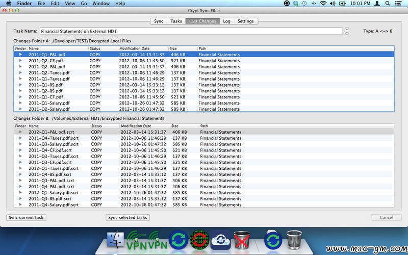Click the Cancel button
The image size is (408, 255).
(x=387, y=218)
